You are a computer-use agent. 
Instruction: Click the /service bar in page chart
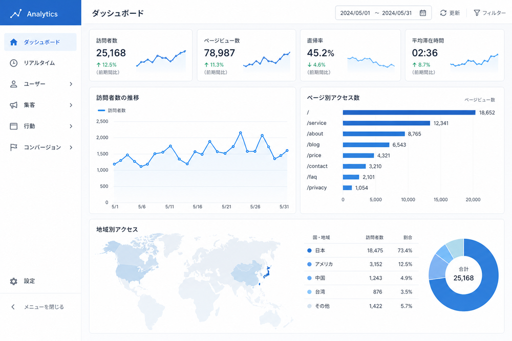[x=386, y=123]
